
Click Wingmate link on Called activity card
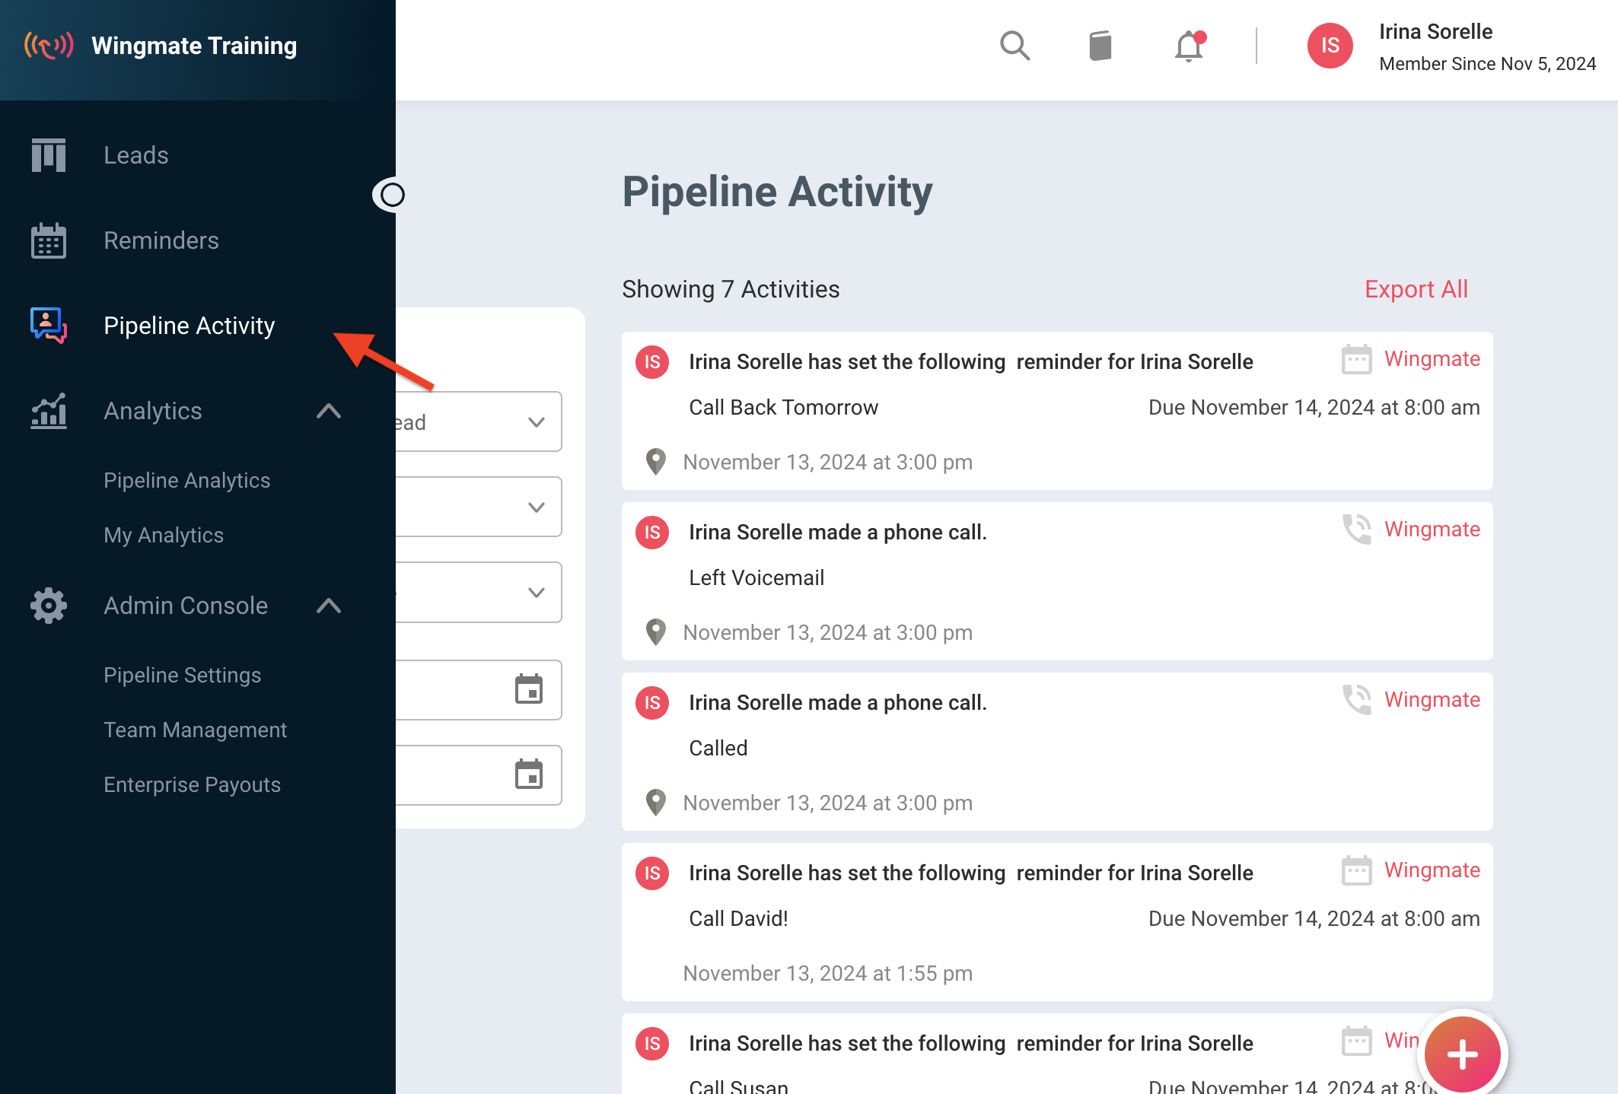[1432, 700]
